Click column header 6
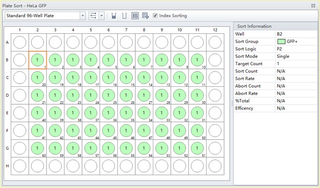The image size is (320, 188). coord(108,30)
